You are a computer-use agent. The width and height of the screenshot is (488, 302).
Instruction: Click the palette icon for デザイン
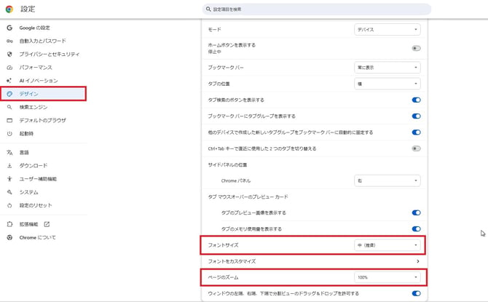pyautogui.click(x=9, y=94)
